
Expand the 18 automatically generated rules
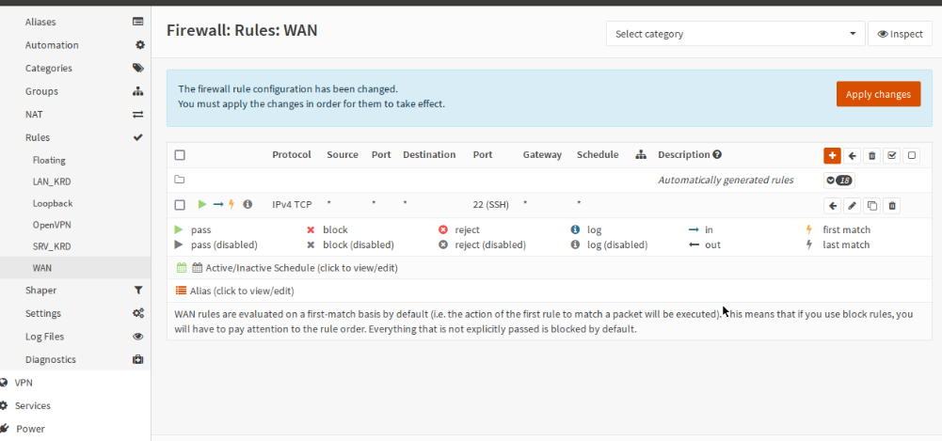[x=838, y=180]
